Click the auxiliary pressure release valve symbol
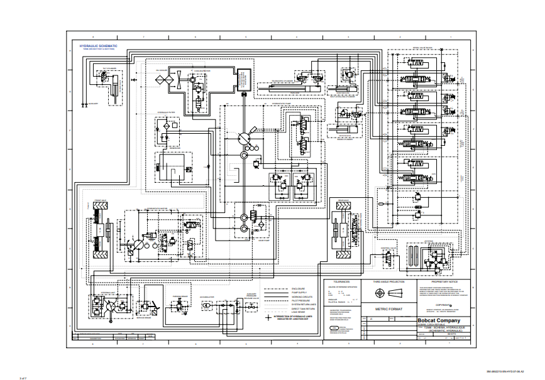Screen dimensions: 545x380 (251, 307)
